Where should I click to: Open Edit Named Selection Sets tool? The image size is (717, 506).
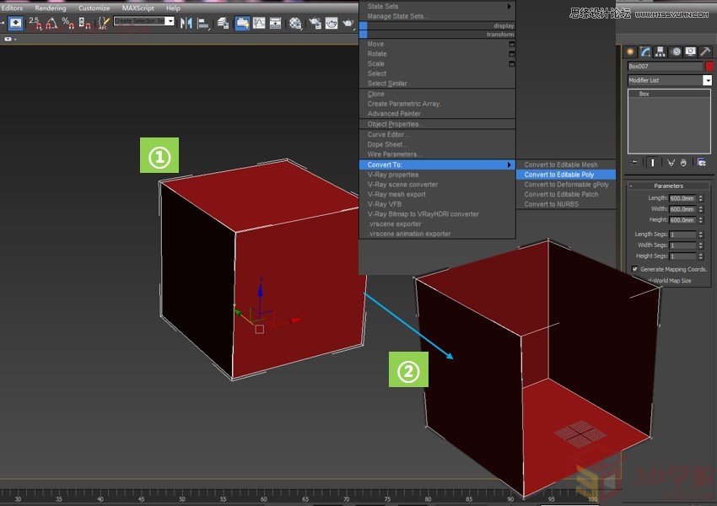click(x=104, y=23)
